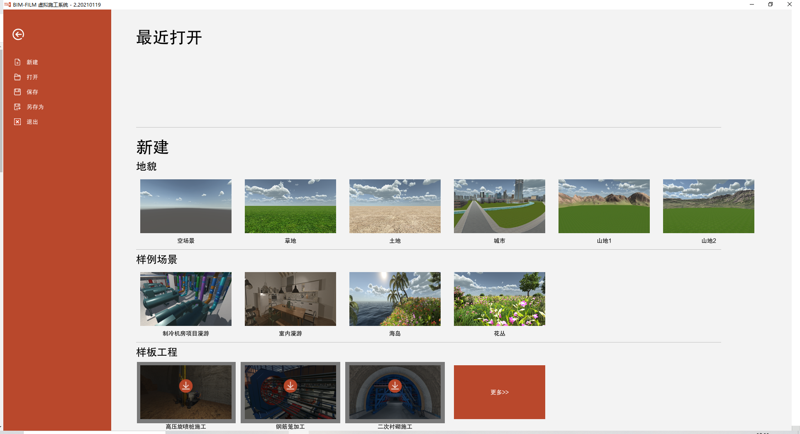The height and width of the screenshot is (434, 800).
Task: Click the back arrow circle icon
Action: tap(18, 34)
